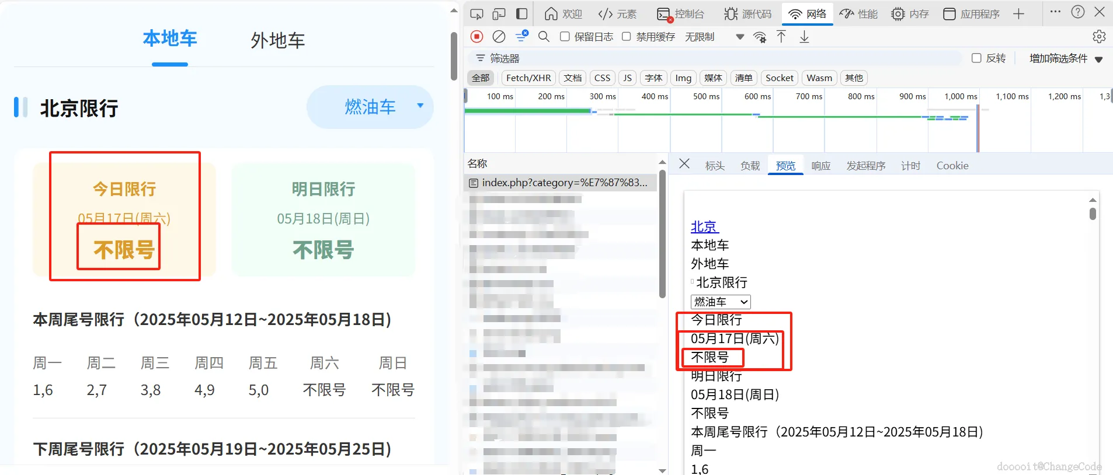Click the export HAR download arrow icon
This screenshot has width=1113, height=475.
[804, 37]
